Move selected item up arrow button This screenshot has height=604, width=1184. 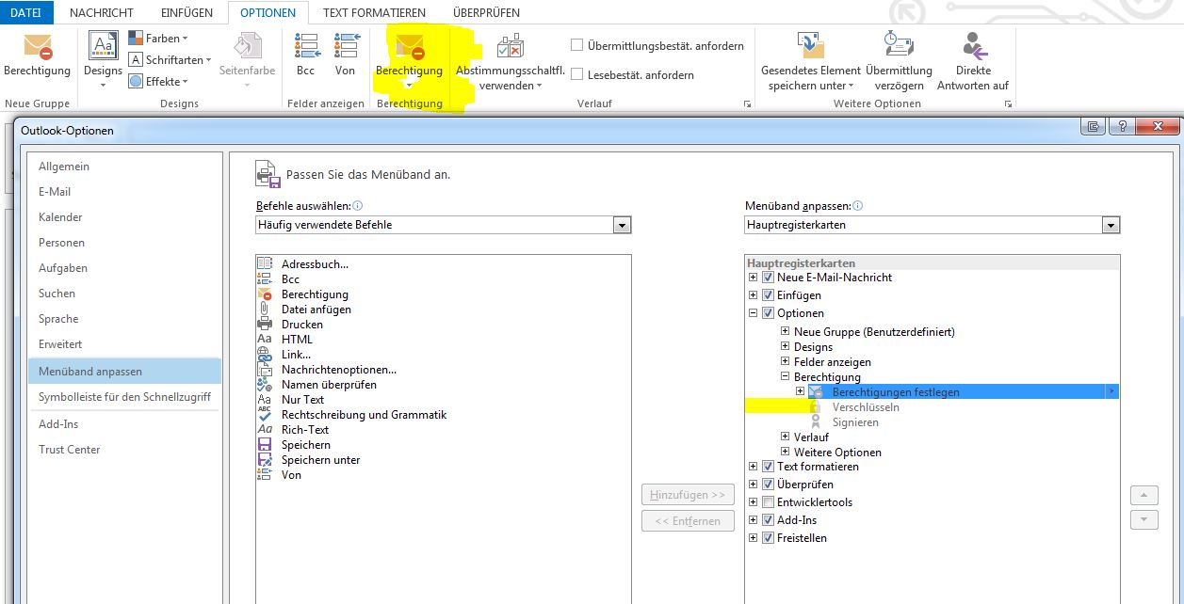click(x=1143, y=495)
